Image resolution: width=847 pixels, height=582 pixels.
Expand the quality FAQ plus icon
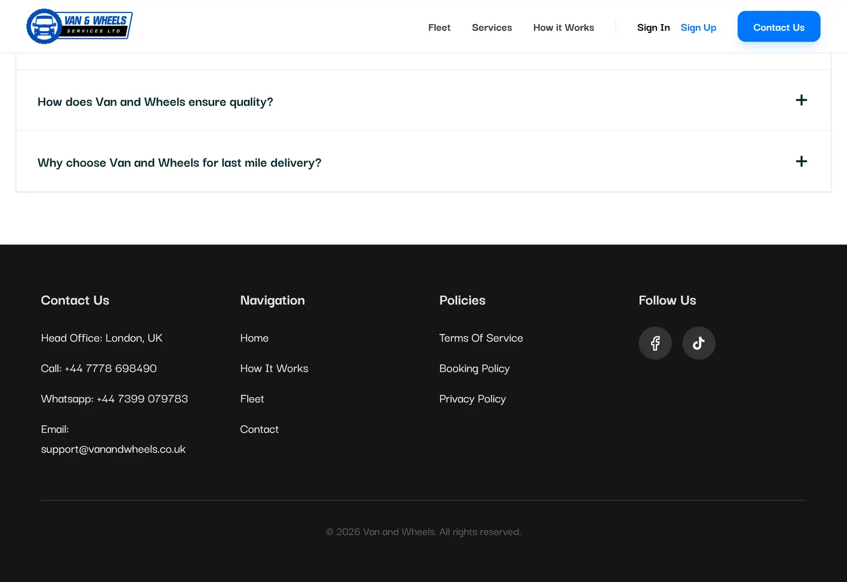click(x=801, y=101)
